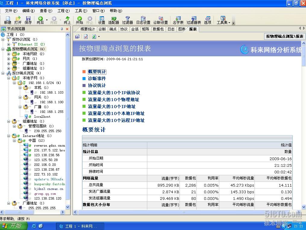Open the 工具(T) menu
This screenshot has width=306, height=230.
tap(81, 11)
